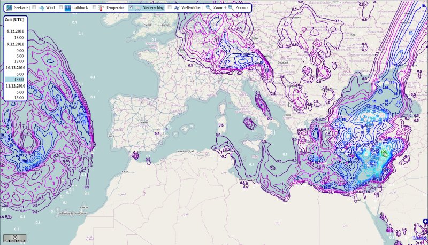This screenshot has width=428, height=245.
Task: Tick the Luftdruck checkbox
Action: 60,8
